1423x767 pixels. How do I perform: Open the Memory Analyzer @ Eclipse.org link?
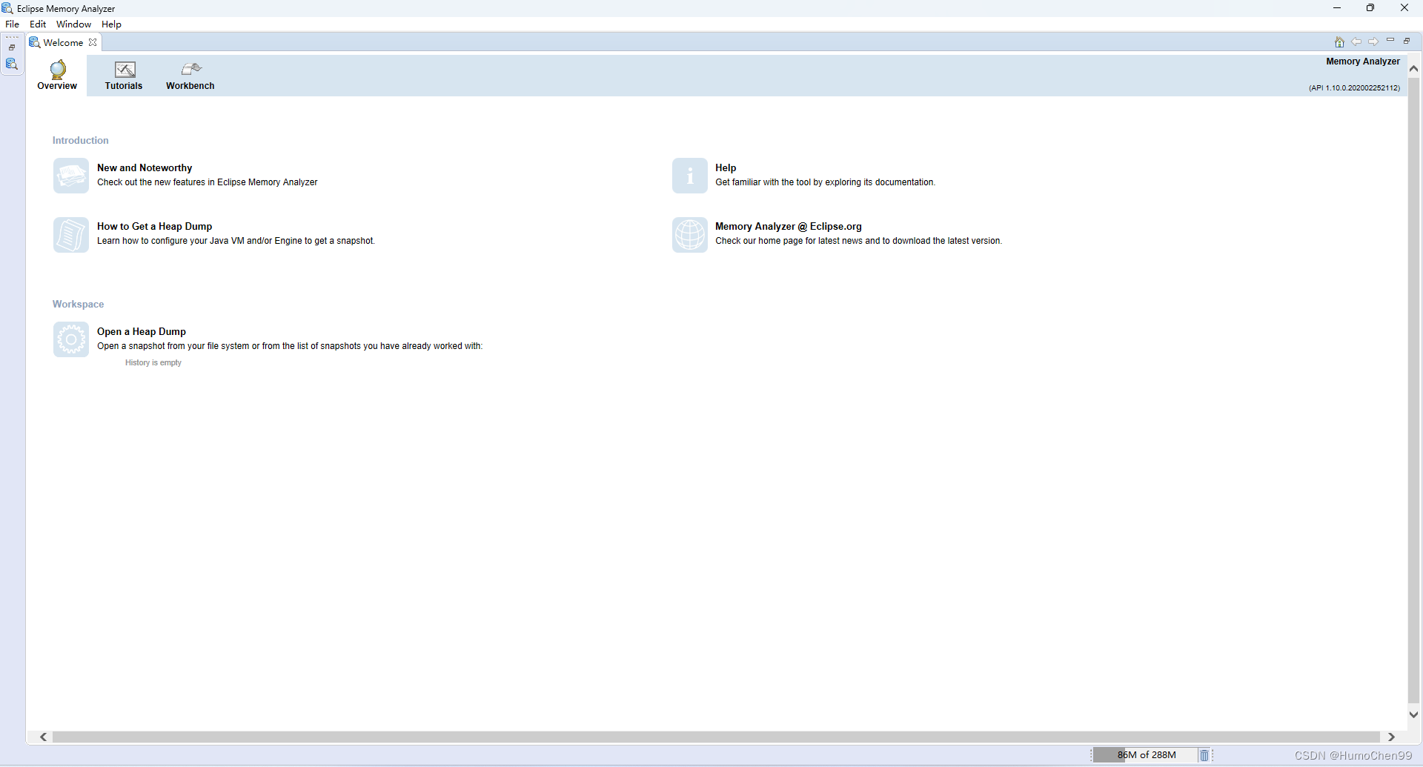[789, 227]
